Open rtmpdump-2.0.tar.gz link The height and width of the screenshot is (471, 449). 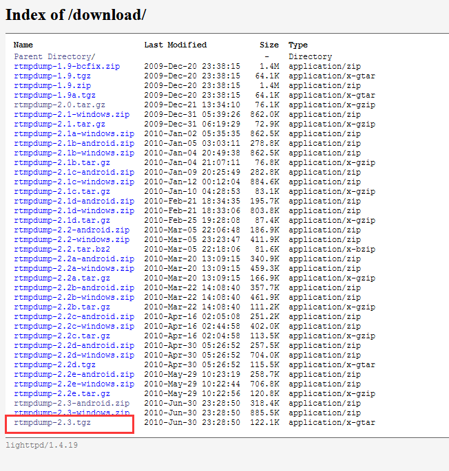(x=59, y=105)
